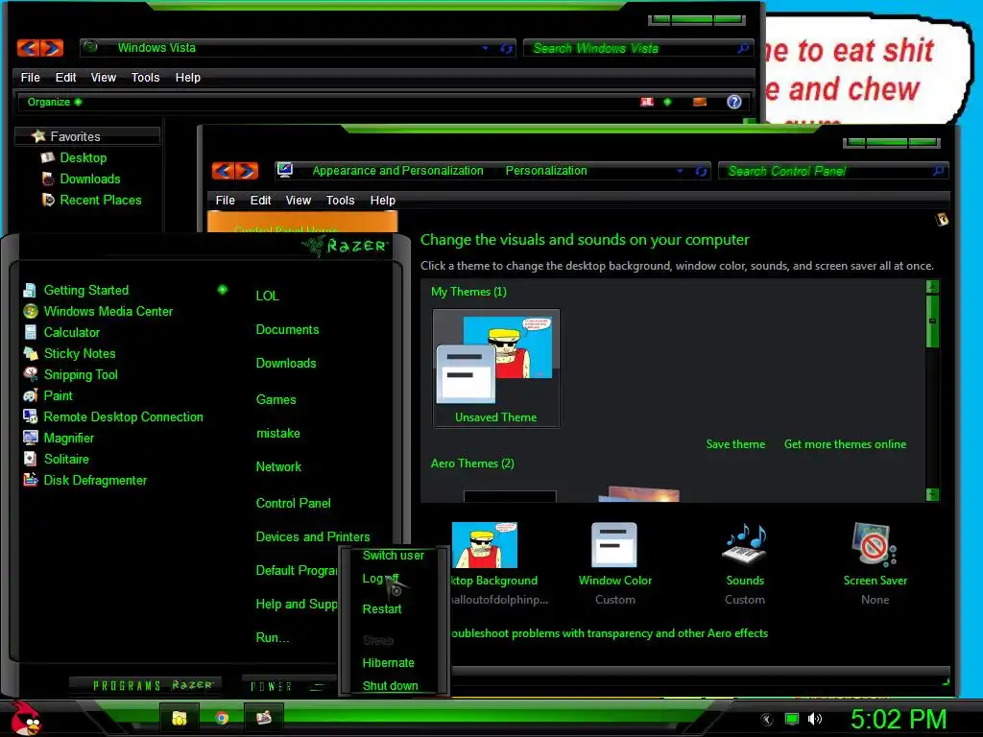Start Remote Desktop Connection

[123, 416]
